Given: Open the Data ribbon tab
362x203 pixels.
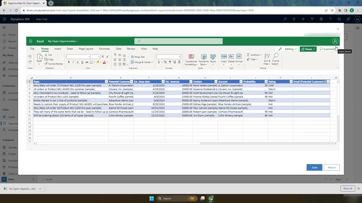Looking at the screenshot, I should 118,49.
